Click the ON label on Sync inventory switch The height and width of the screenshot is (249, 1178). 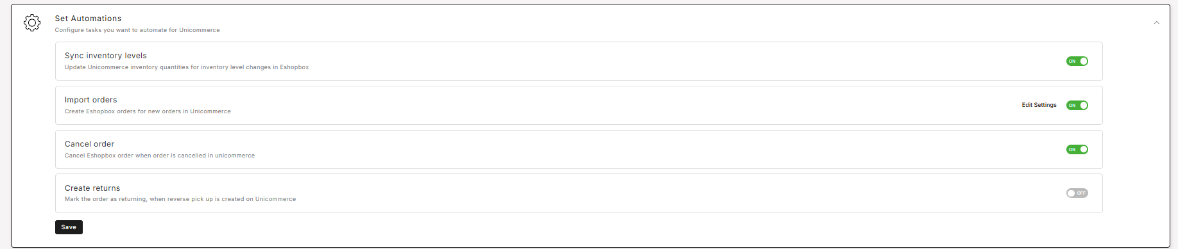pos(1072,61)
